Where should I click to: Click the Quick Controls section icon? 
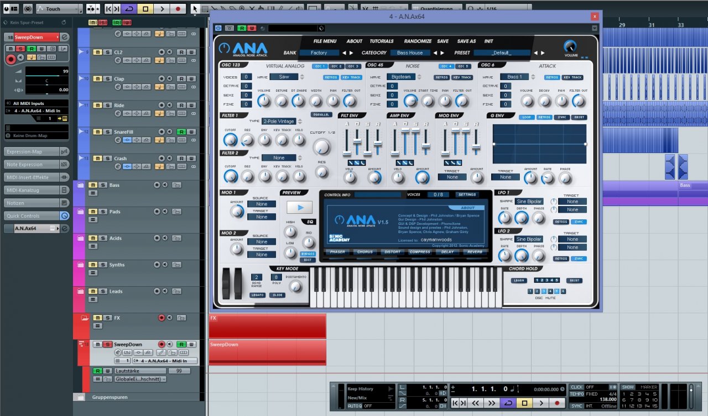64,216
